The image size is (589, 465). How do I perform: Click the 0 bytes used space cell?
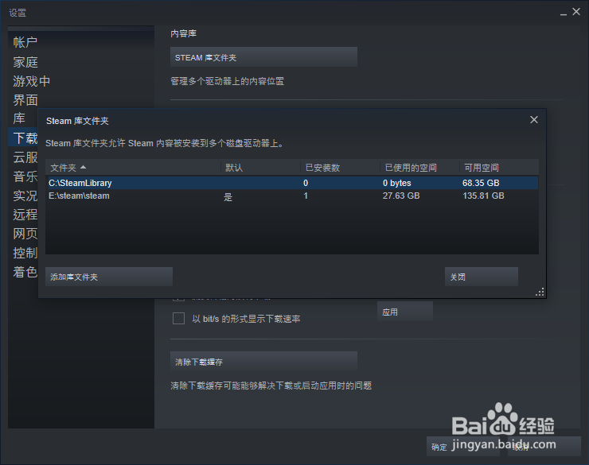[396, 183]
